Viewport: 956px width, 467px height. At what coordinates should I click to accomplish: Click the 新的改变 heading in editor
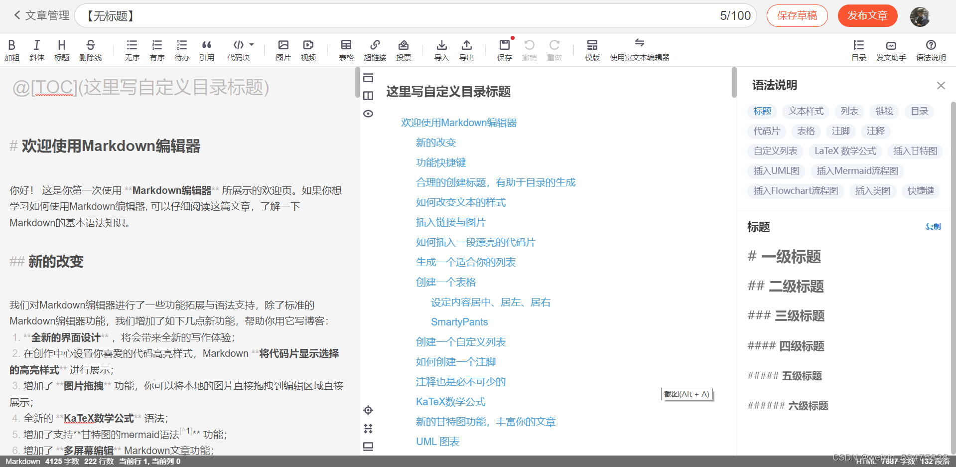55,262
